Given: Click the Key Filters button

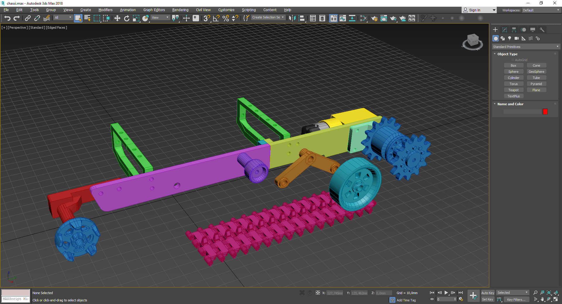Looking at the screenshot, I should pos(516,299).
